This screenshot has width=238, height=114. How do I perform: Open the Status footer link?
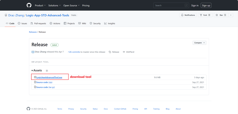pyautogui.click(x=95, y=109)
